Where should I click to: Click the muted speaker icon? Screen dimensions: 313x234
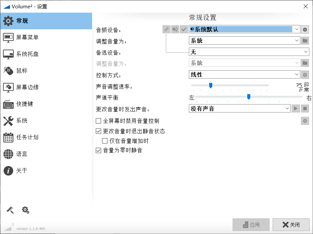(x=175, y=29)
